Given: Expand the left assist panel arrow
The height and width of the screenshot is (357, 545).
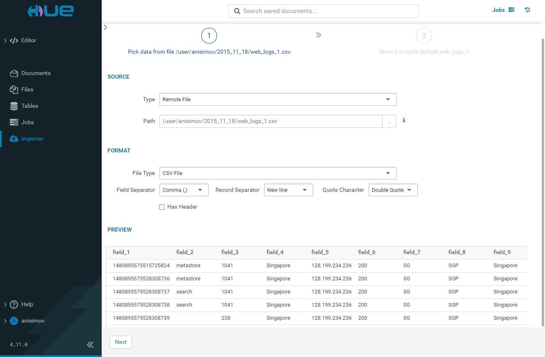Looking at the screenshot, I should click(105, 27).
